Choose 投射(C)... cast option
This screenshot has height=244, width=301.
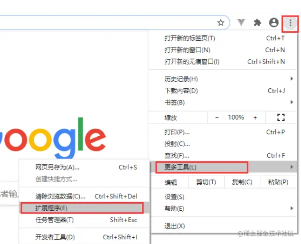point(223,144)
